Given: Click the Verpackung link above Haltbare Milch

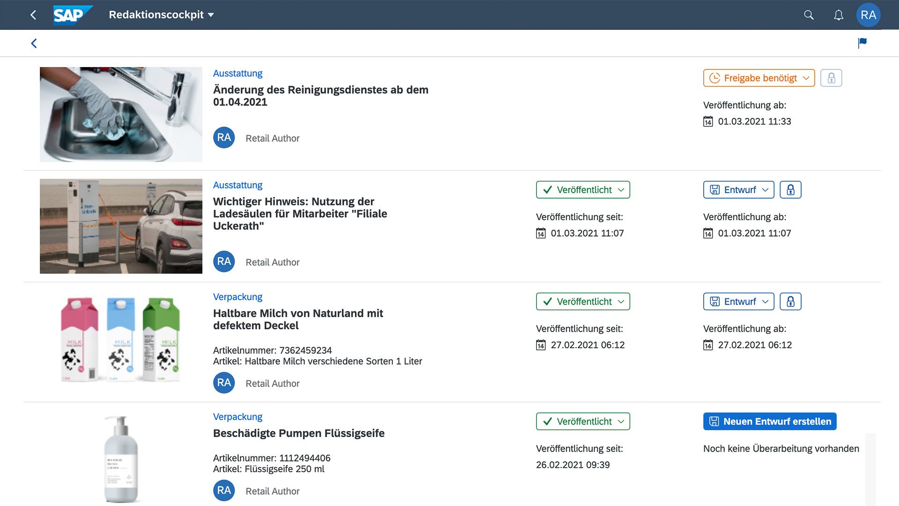Looking at the screenshot, I should point(237,297).
